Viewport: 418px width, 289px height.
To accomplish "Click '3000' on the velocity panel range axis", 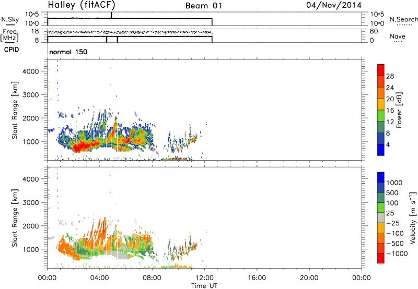I will tap(30, 202).
